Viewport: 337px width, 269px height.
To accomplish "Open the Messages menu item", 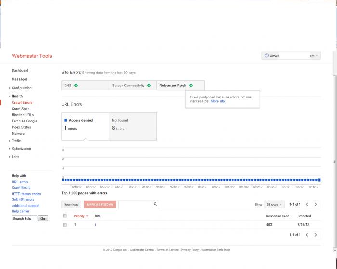I will coord(20,79).
